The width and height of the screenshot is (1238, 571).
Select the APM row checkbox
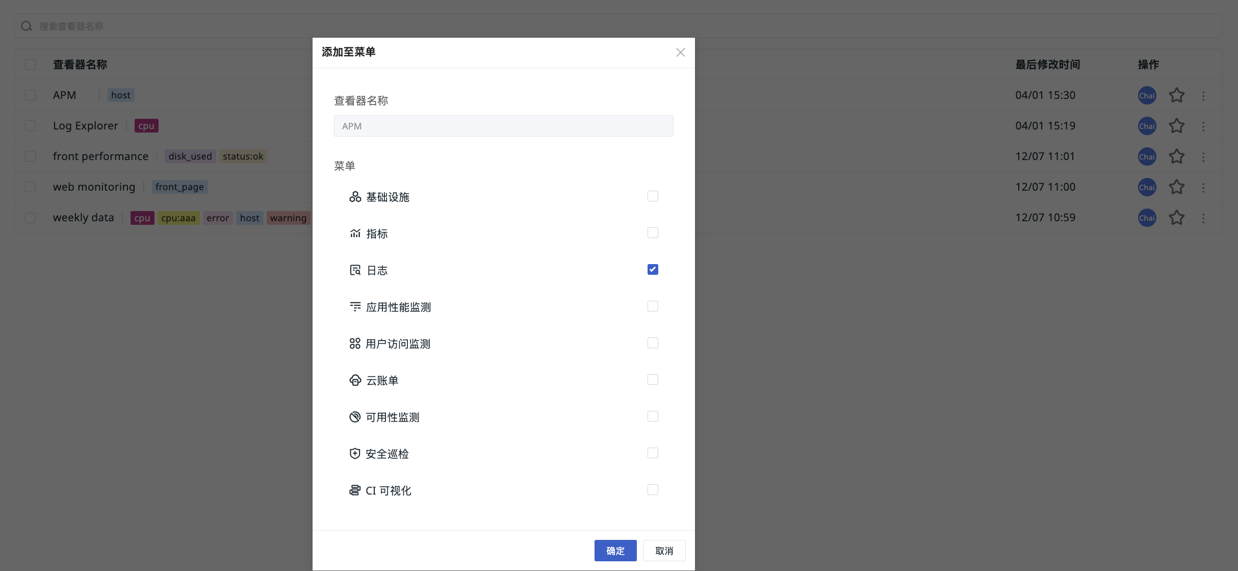tap(31, 95)
